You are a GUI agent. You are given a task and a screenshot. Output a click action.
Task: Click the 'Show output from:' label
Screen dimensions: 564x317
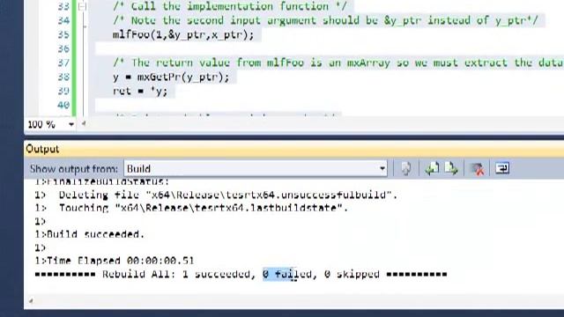pyautogui.click(x=74, y=169)
